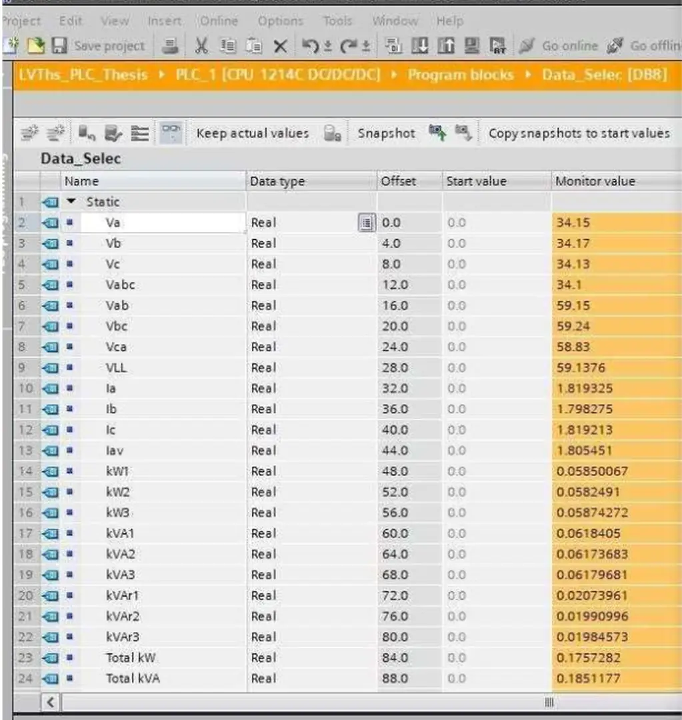Click Go online button
This screenshot has width=682, height=720.
point(569,46)
